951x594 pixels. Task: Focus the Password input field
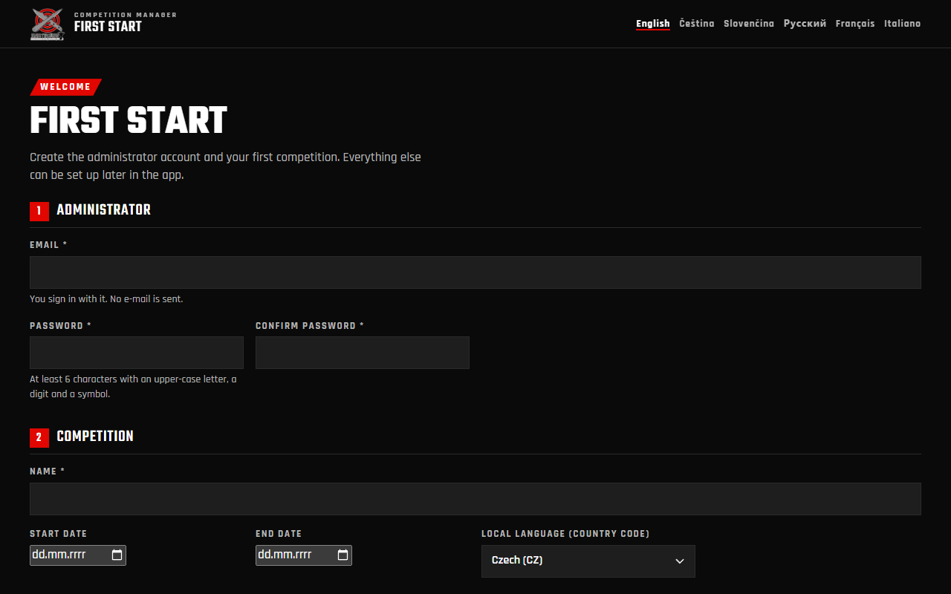[x=137, y=353]
